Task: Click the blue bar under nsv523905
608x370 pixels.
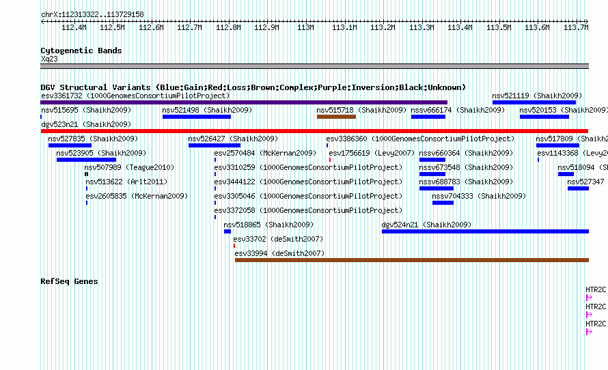Action: 86,160
